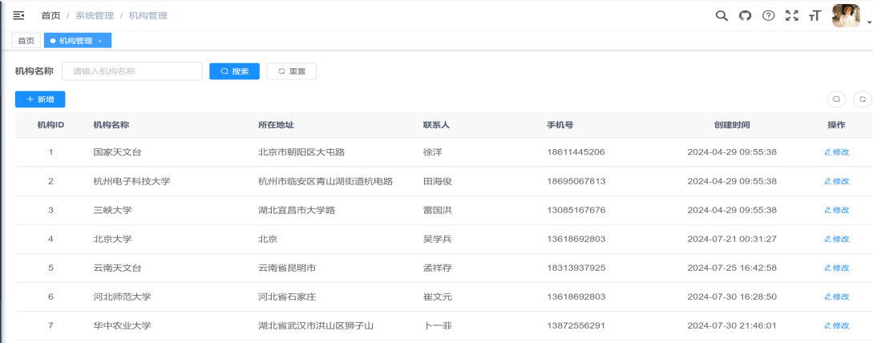Select the 机构管理 tab

[x=75, y=41]
